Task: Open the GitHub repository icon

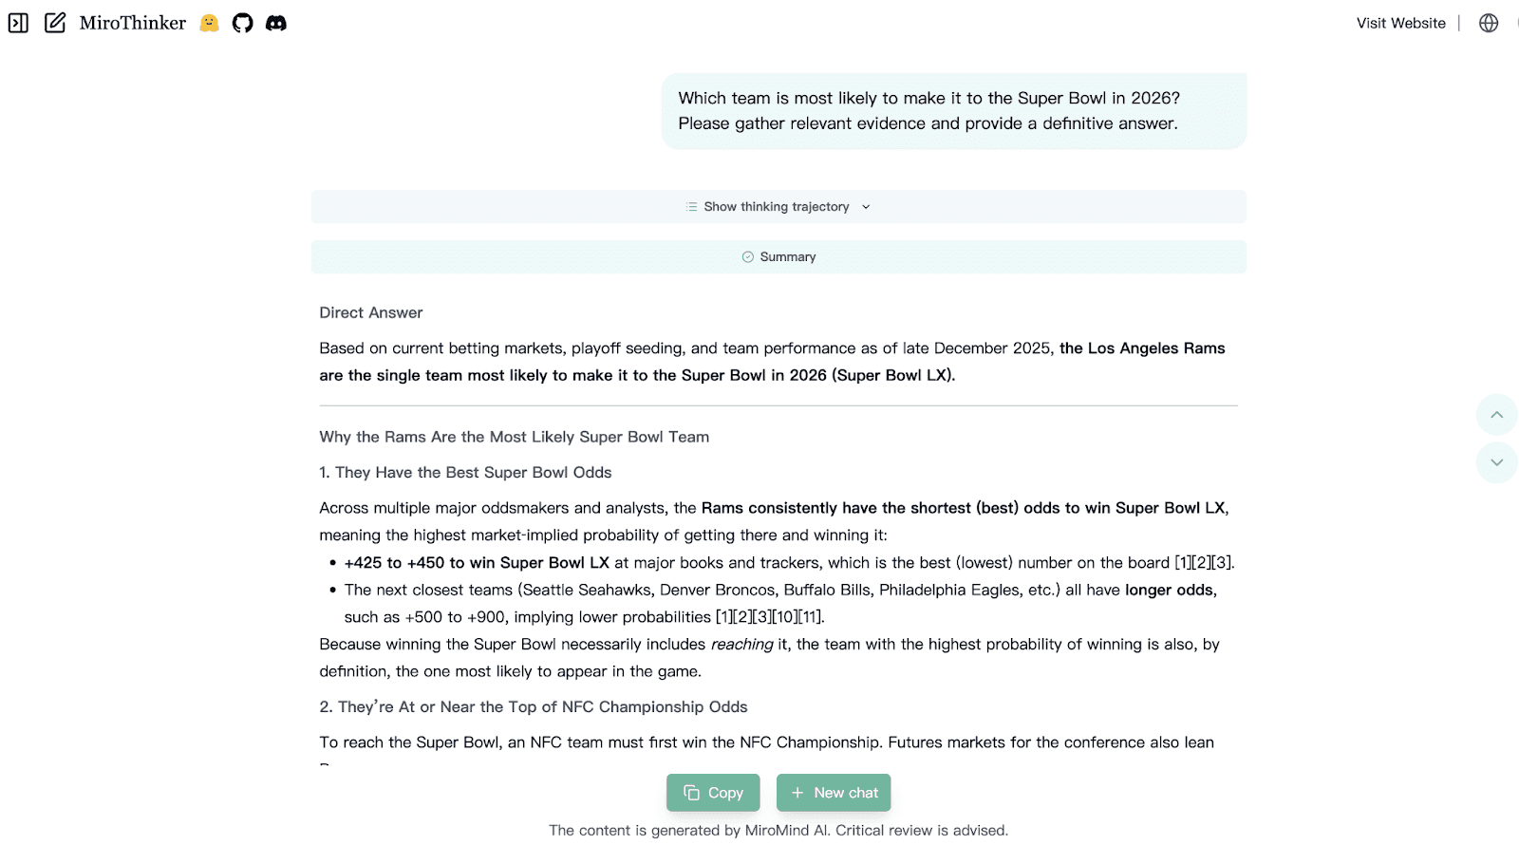Action: click(243, 23)
